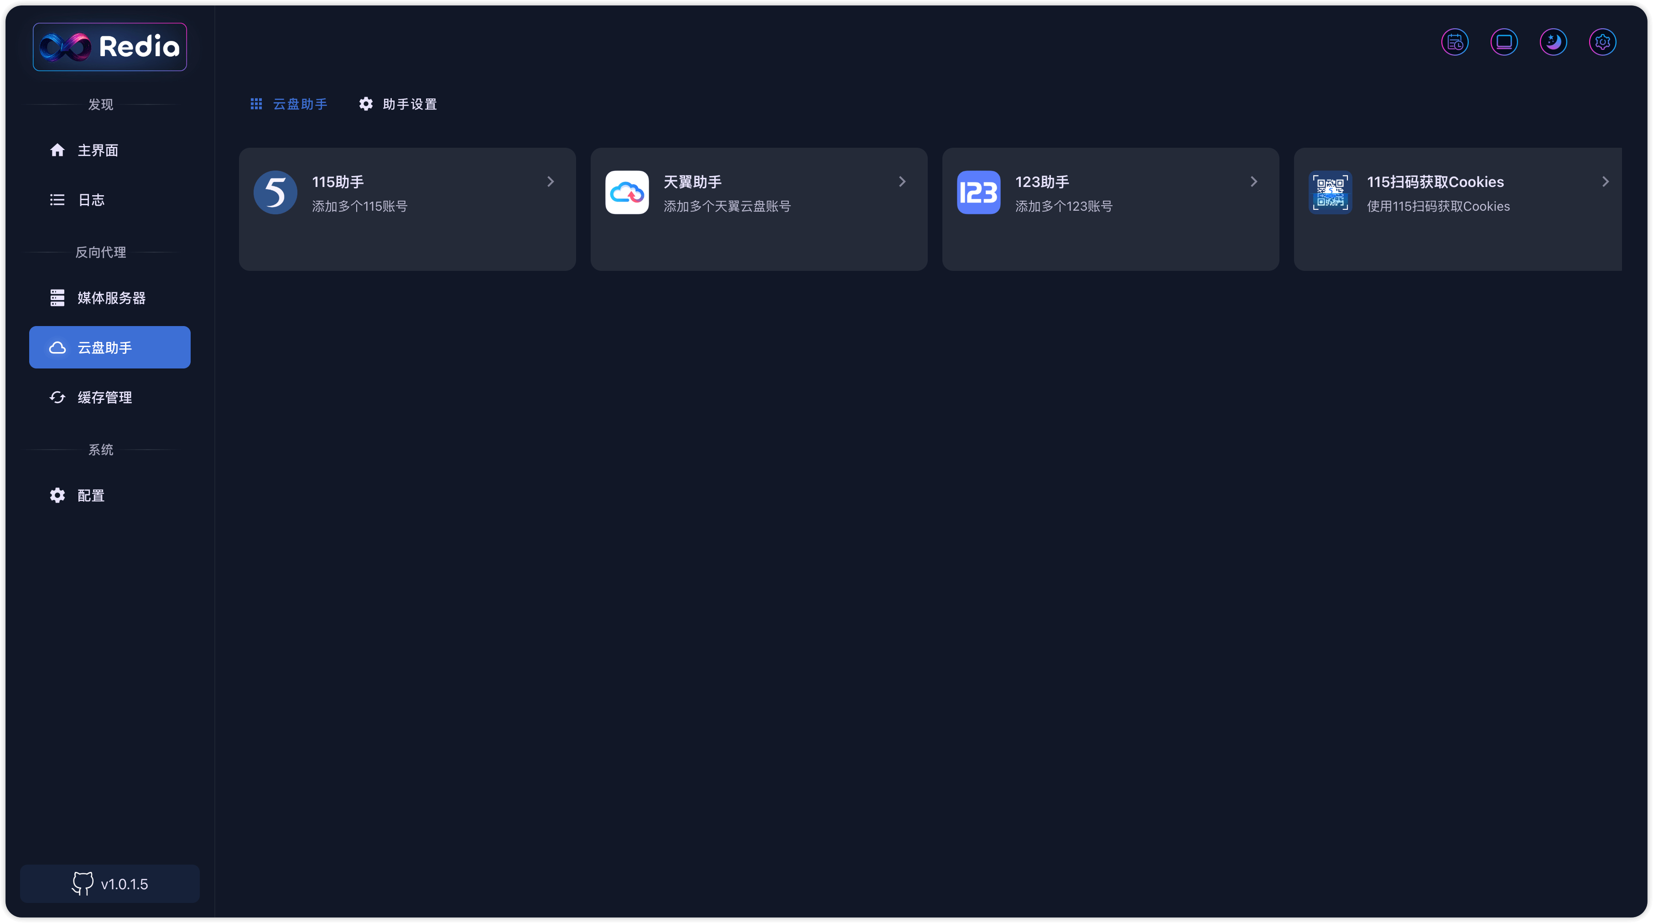The width and height of the screenshot is (1653, 923).
Task: Click the monitor screen icon in header
Action: [1503, 42]
